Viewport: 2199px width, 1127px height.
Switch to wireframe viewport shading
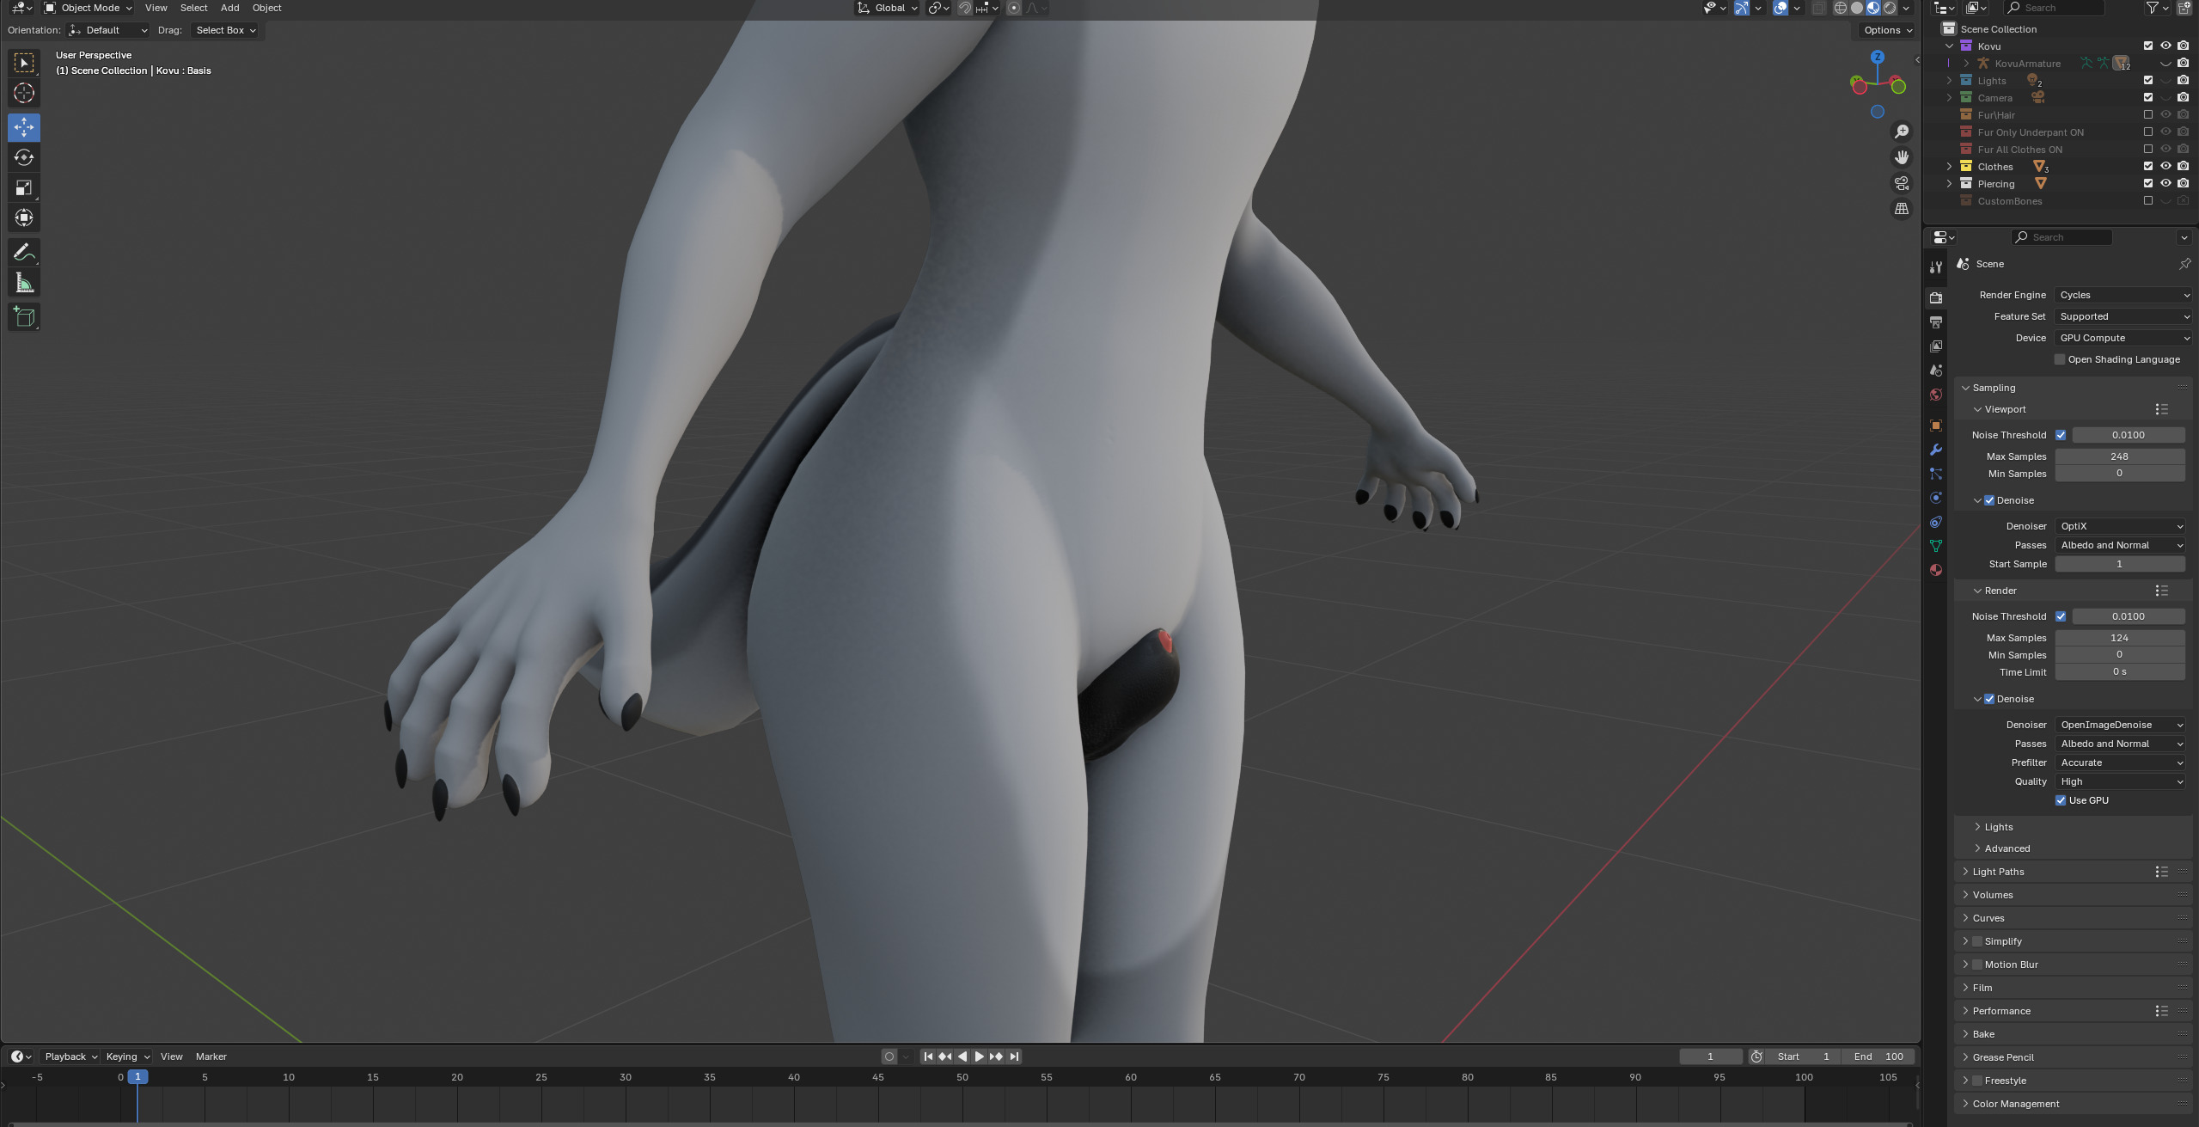1841,8
